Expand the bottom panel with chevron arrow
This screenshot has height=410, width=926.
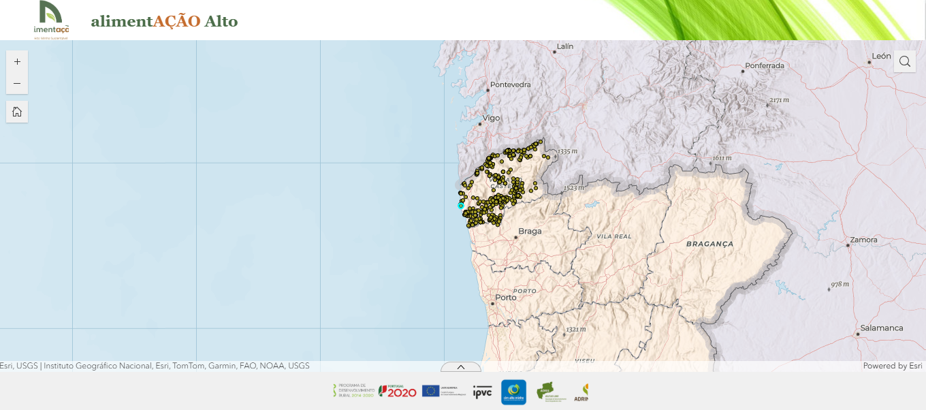coord(461,367)
